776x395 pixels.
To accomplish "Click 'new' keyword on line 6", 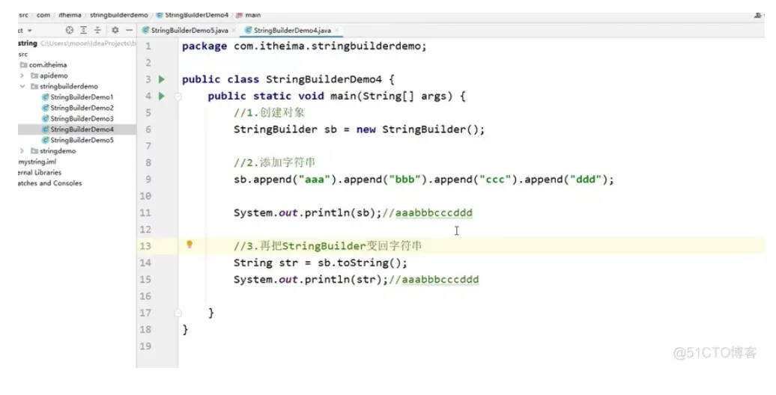I will 366,129.
